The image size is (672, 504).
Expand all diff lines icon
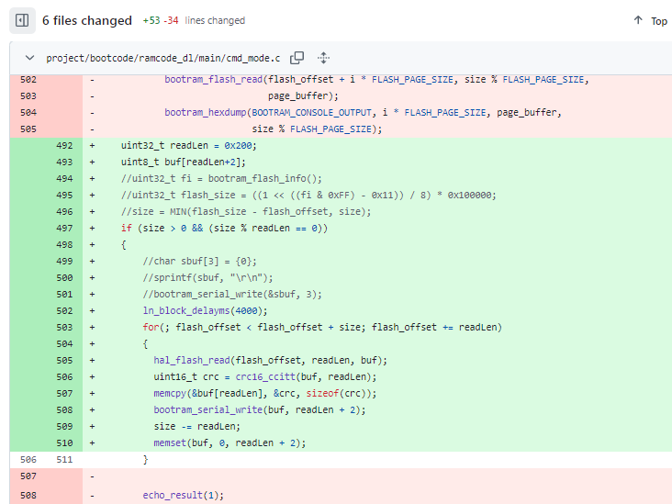click(x=323, y=58)
